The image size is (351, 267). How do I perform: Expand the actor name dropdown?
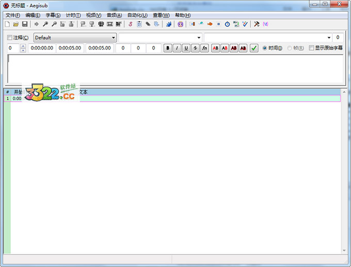[199, 38]
